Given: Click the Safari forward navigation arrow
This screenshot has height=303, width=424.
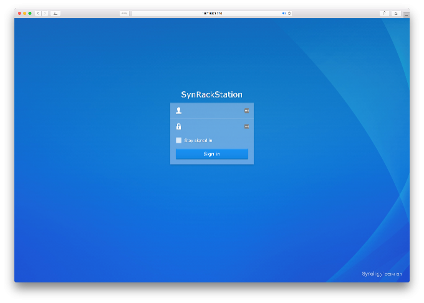Looking at the screenshot, I should pyautogui.click(x=44, y=13).
